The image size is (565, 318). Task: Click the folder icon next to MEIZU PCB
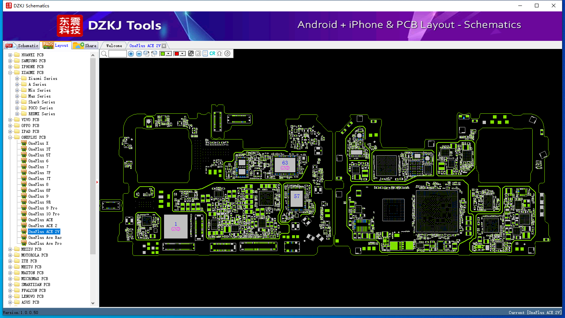[17, 249]
